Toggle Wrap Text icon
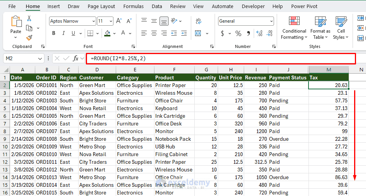Viewport: 366px width, 196px height. pyautogui.click(x=198, y=21)
